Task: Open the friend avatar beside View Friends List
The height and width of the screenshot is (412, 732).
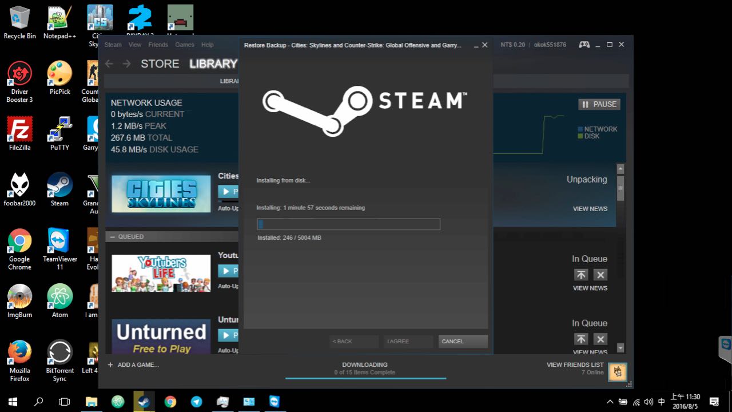Action: pyautogui.click(x=617, y=372)
